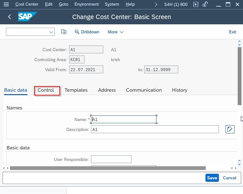Open the hamburger main menu icon
The width and height of the screenshot is (243, 194).
(x=6, y=4)
